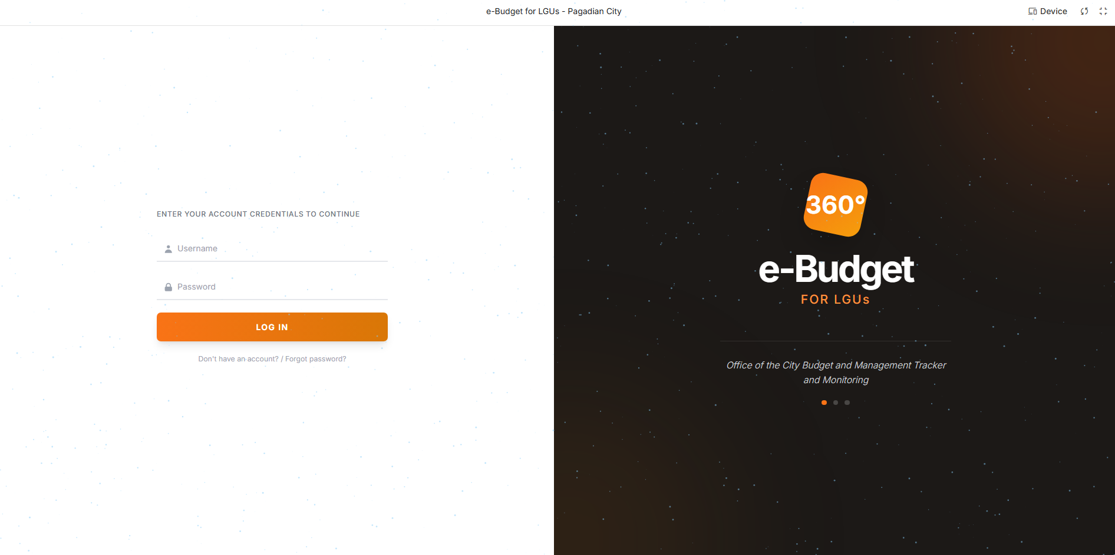Open the "Don't have an account?" link
This screenshot has height=555, width=1115.
point(238,359)
